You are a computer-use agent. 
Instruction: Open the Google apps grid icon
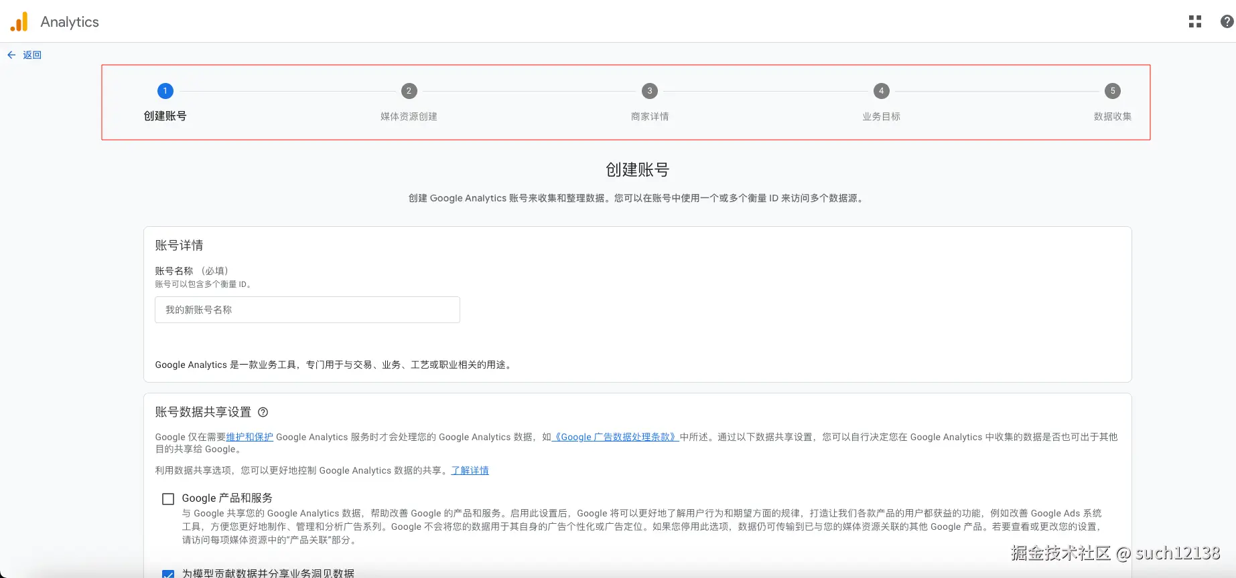pyautogui.click(x=1195, y=21)
